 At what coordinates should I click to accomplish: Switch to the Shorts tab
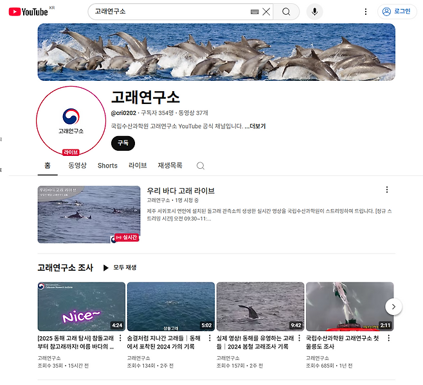click(107, 166)
